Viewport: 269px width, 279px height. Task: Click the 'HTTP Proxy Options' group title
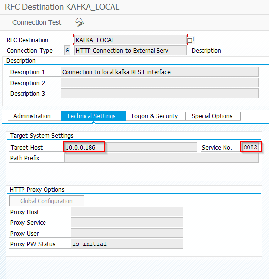pos(37,190)
